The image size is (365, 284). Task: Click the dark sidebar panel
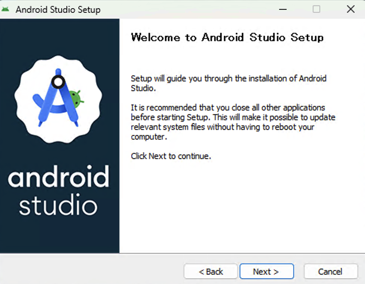coord(60,235)
